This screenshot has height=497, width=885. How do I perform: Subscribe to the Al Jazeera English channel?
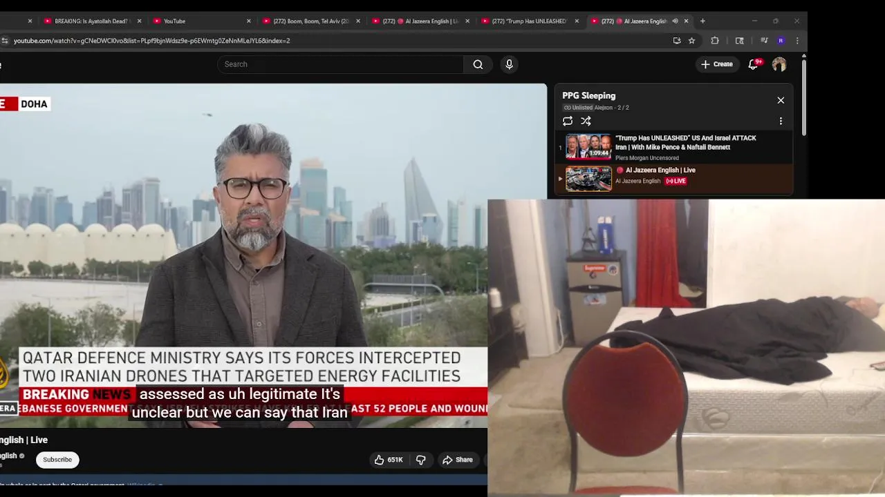pos(57,460)
